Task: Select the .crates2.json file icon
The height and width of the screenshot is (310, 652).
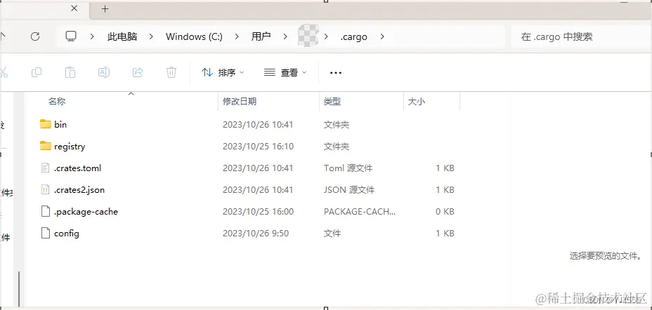Action: pos(46,189)
